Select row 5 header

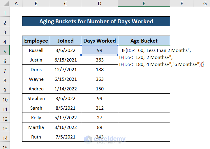(x=5, y=50)
